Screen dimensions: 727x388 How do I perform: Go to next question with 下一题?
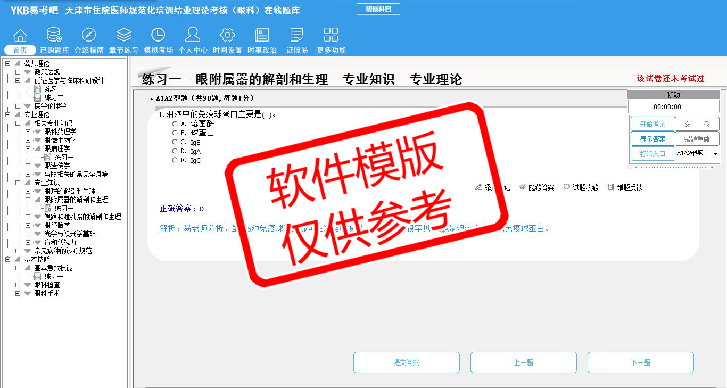click(x=640, y=362)
